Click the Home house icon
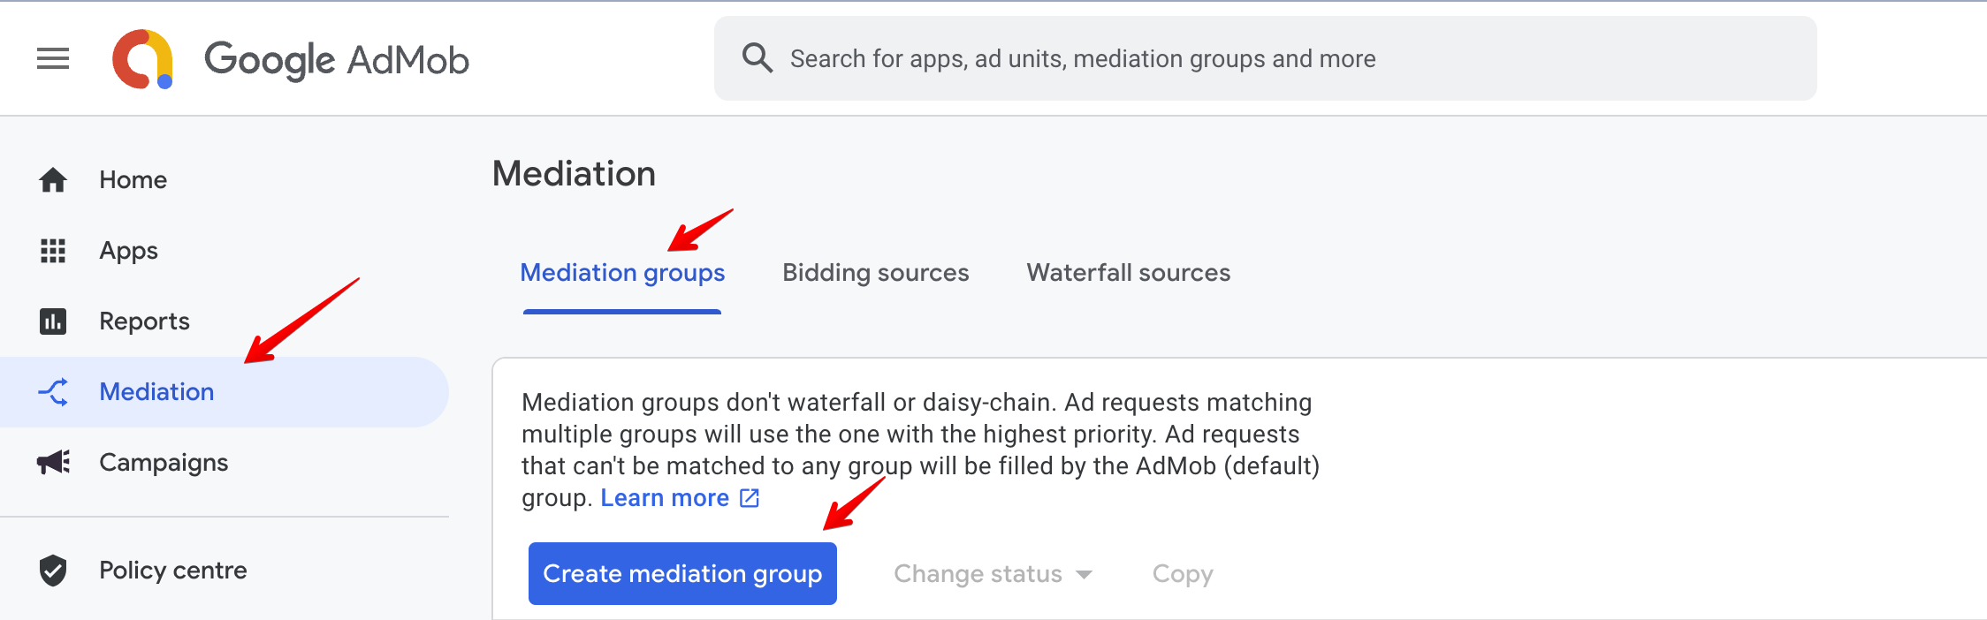Image resolution: width=1987 pixels, height=620 pixels. [x=53, y=180]
